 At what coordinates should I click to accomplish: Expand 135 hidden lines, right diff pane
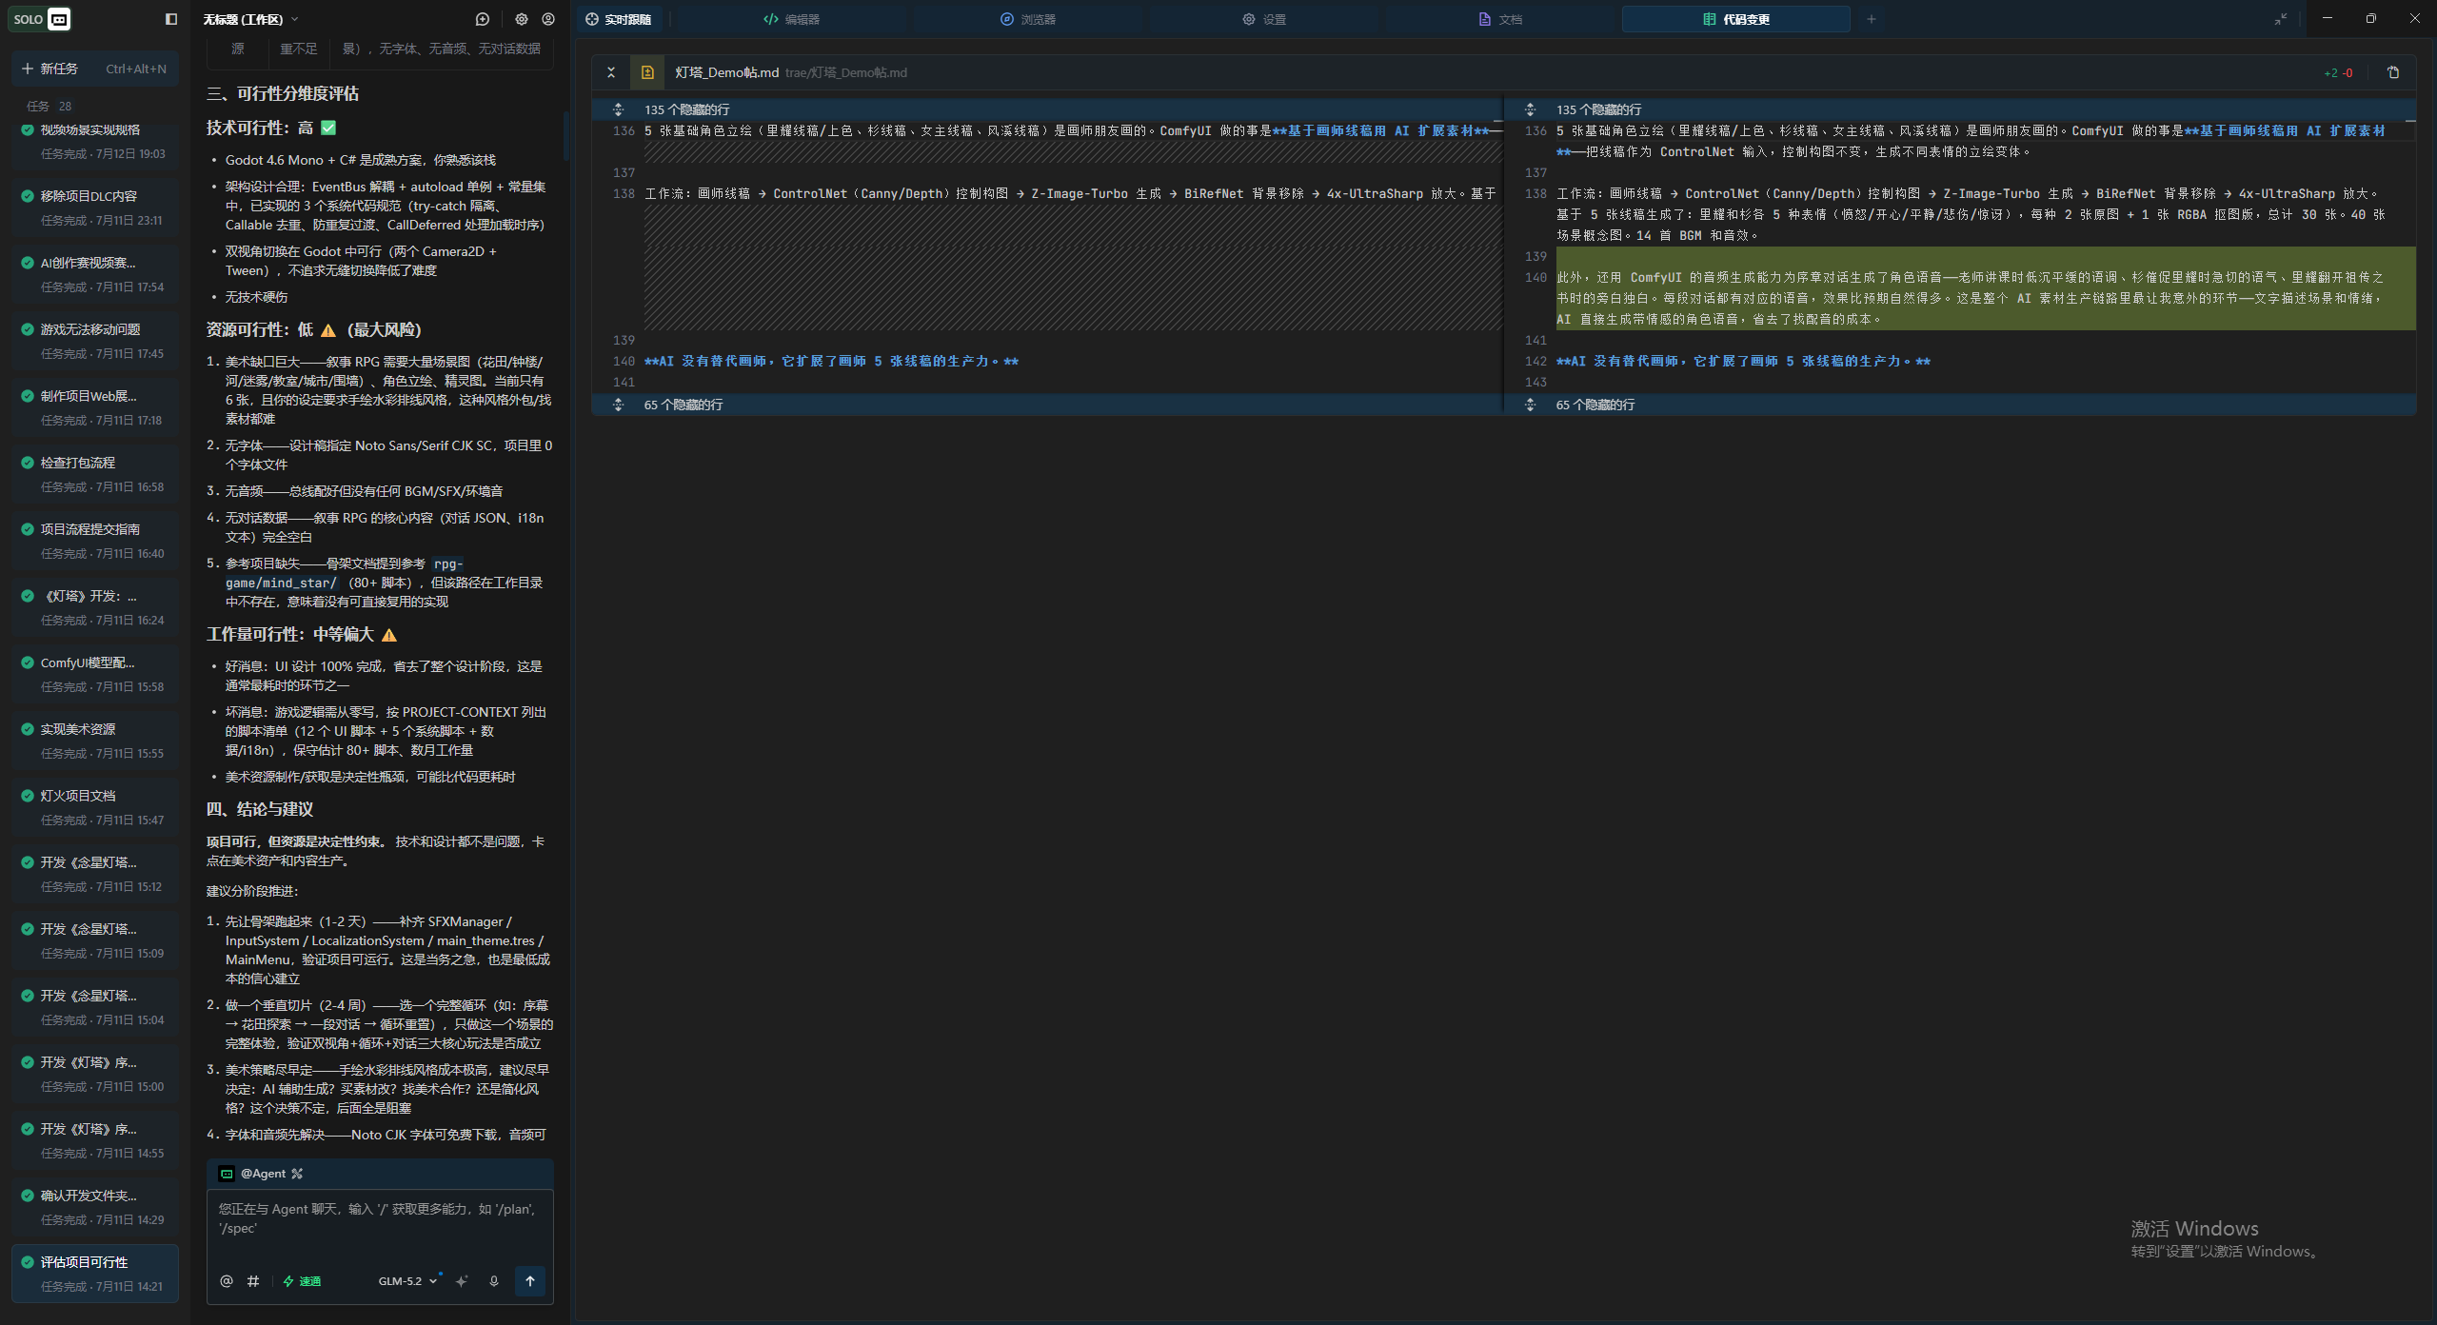pos(1530,109)
